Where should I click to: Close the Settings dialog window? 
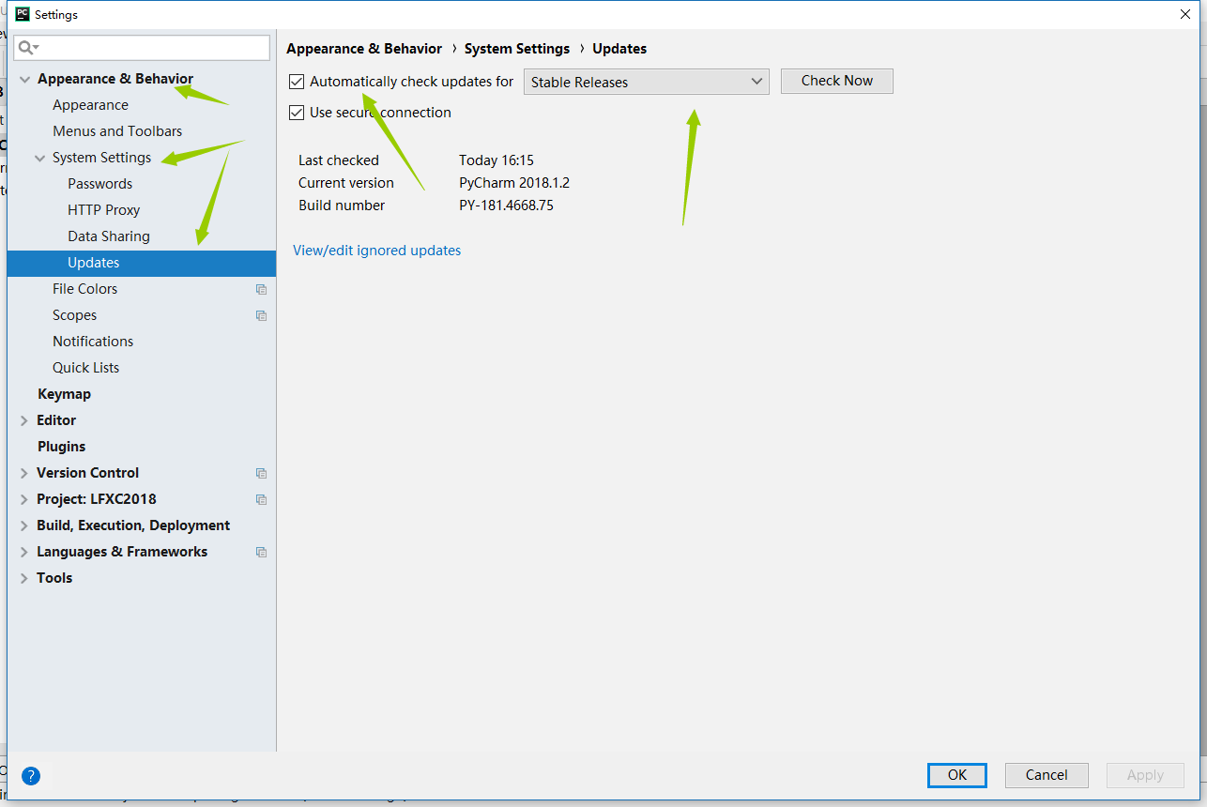[1186, 14]
